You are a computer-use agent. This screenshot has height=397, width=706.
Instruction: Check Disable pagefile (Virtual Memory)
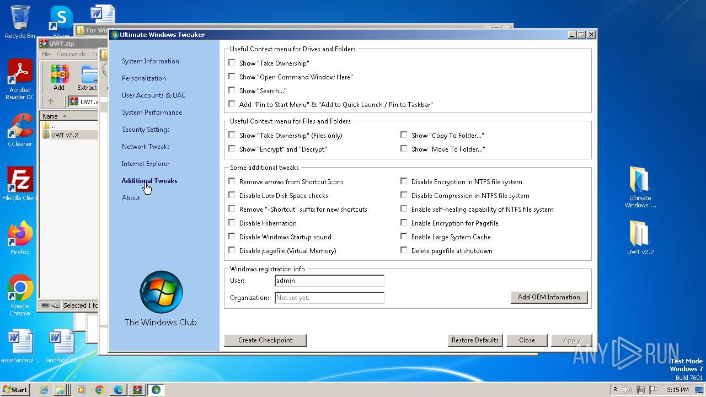point(232,250)
